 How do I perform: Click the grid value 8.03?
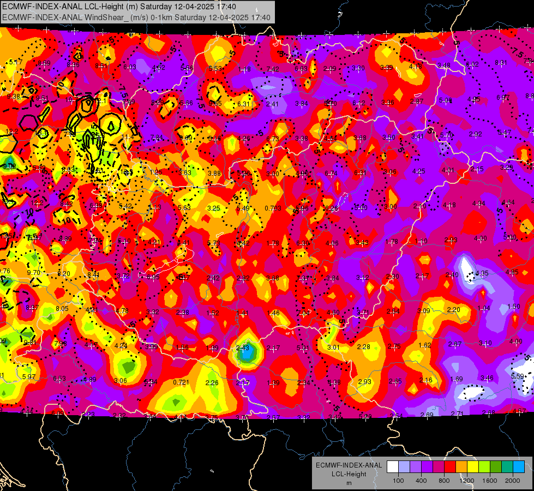tap(68, 169)
